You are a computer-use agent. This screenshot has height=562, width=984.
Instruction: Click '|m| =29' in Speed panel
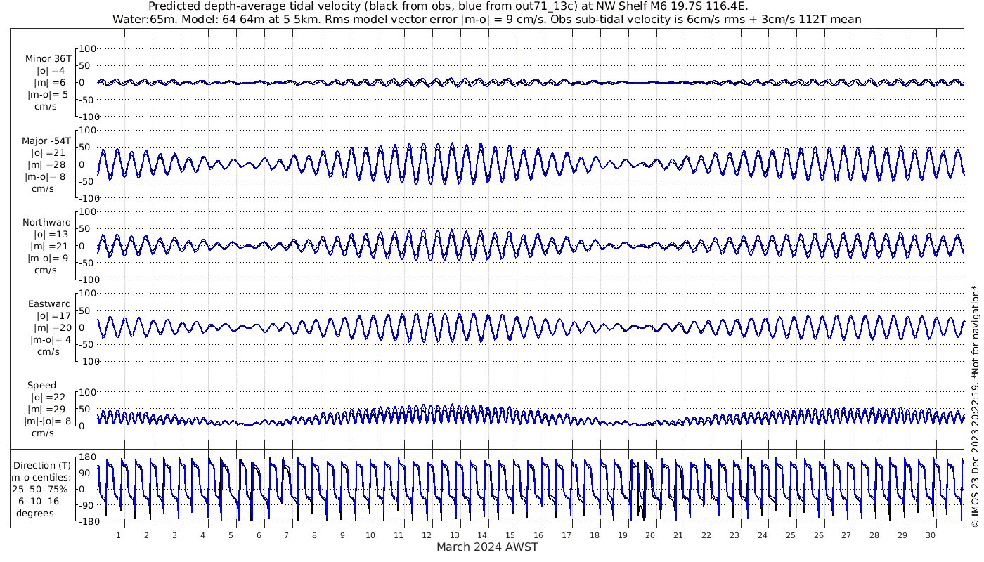48,410
